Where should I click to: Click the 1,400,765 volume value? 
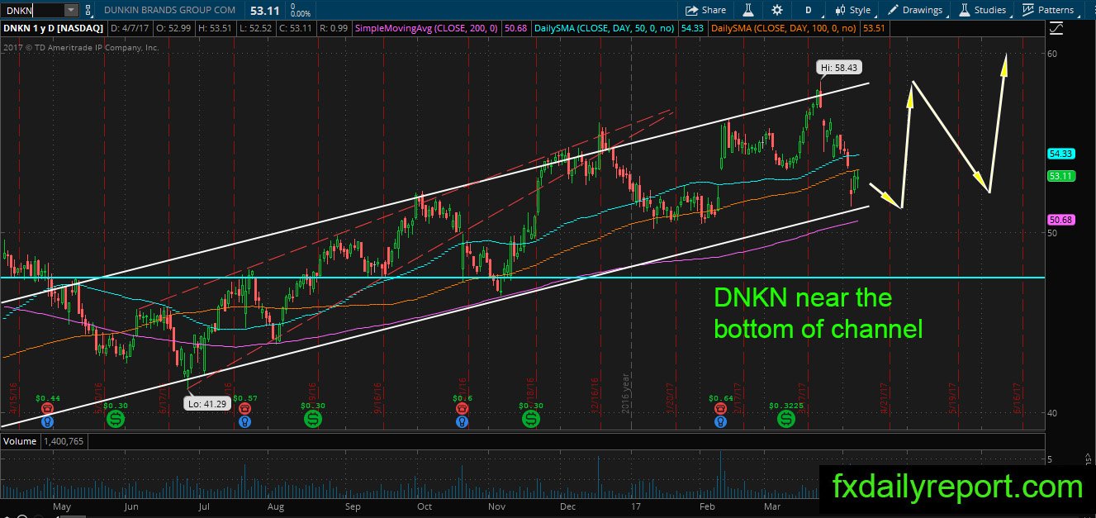click(x=64, y=441)
